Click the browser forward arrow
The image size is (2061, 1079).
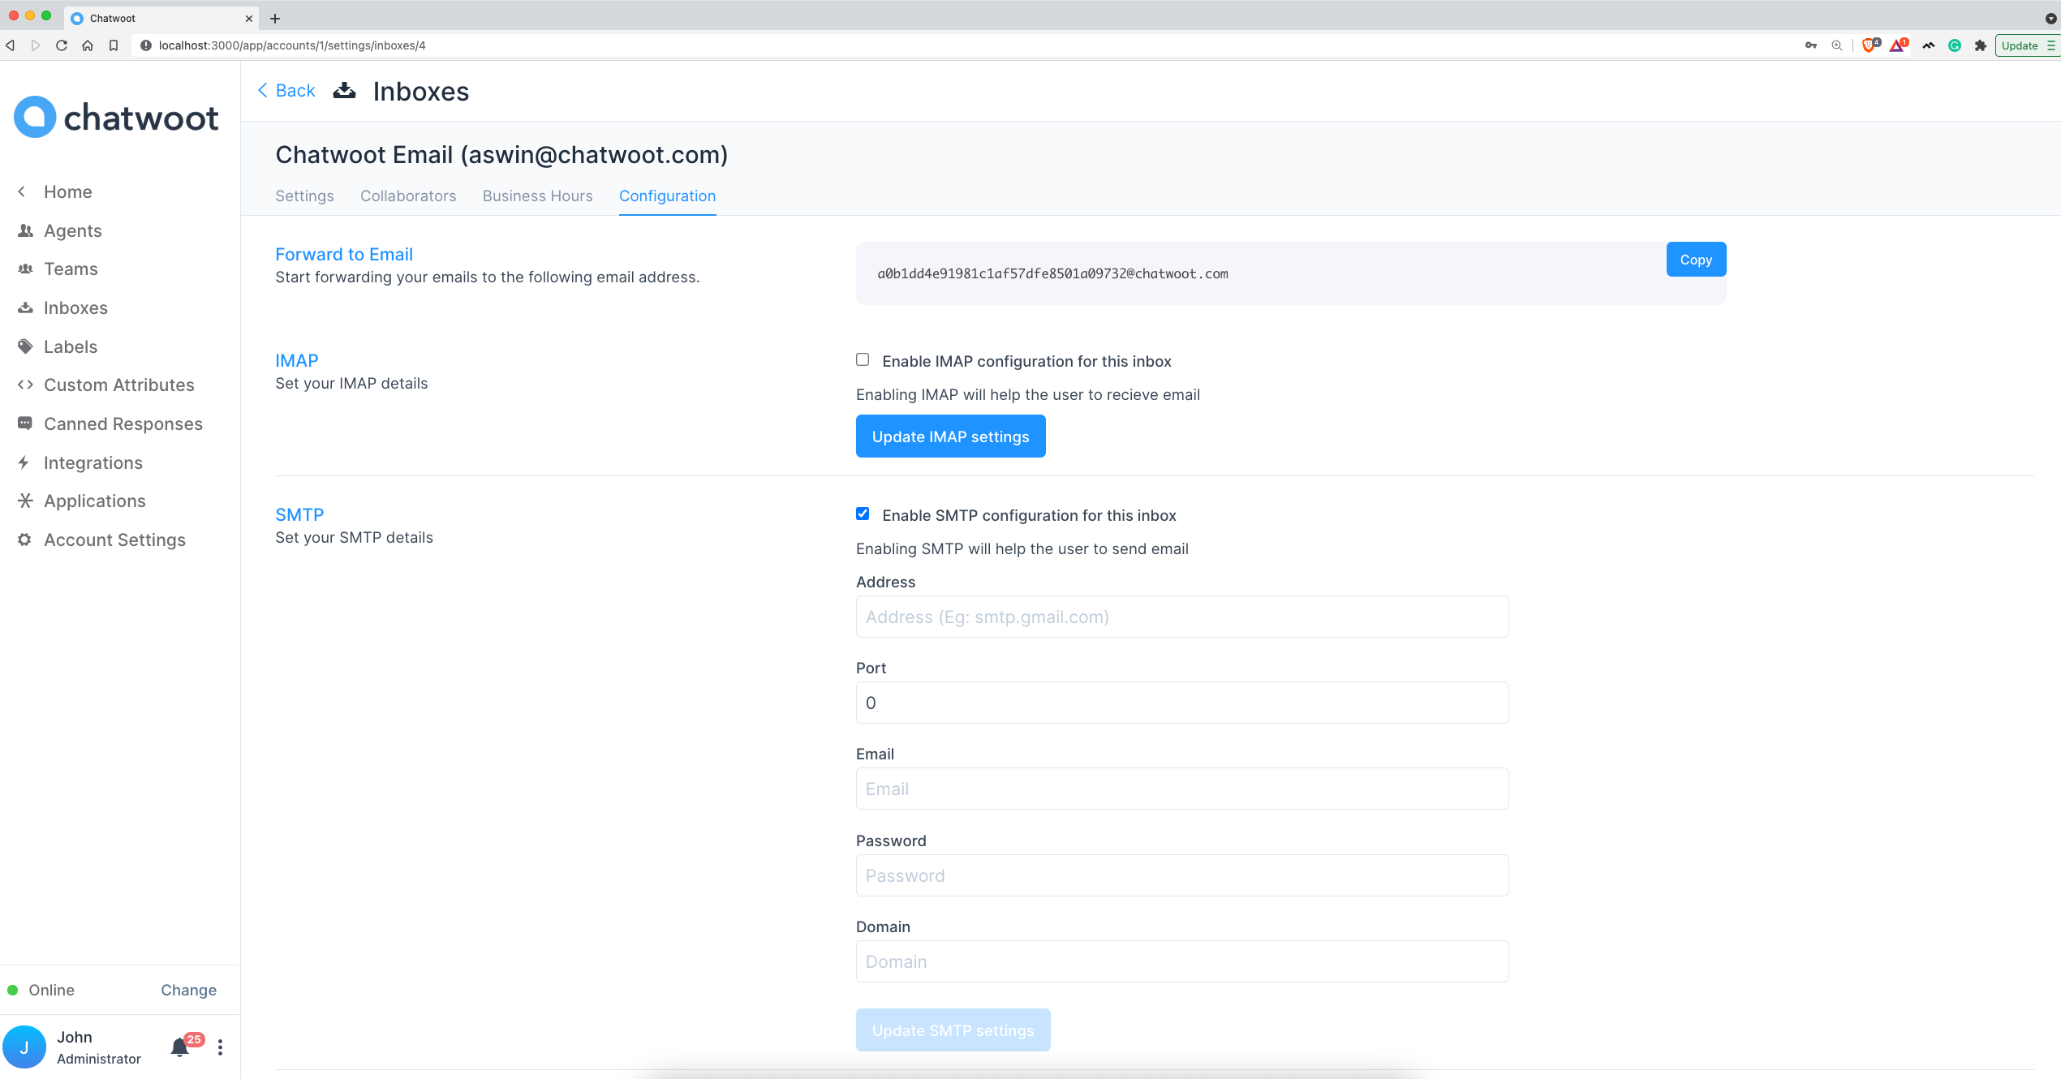[36, 45]
